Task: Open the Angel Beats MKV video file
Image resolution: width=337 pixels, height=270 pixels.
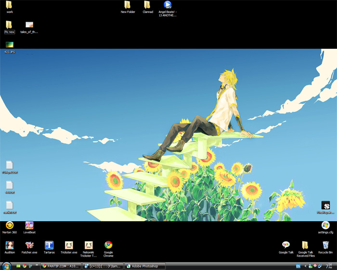Action: tap(168, 9)
